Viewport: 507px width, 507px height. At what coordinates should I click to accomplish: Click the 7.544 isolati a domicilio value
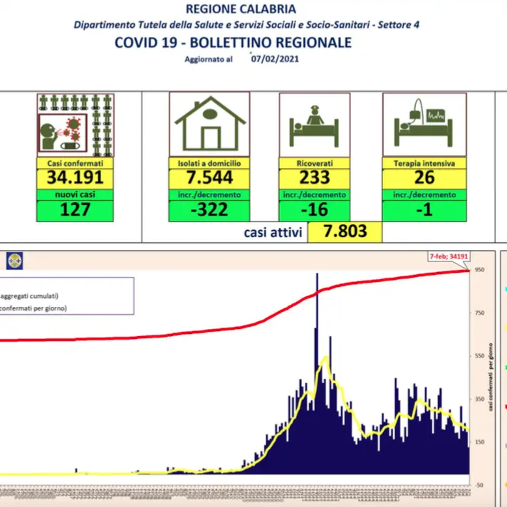coord(209,178)
